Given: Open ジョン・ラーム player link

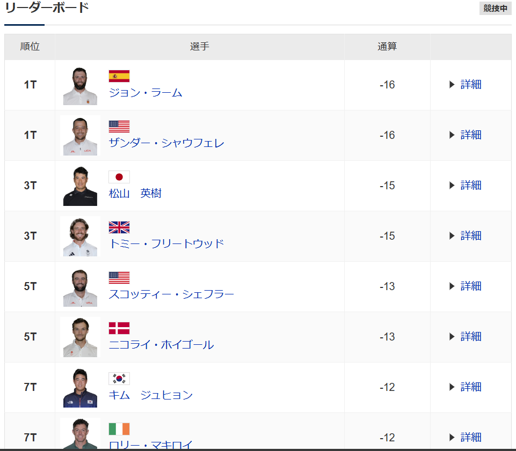Looking at the screenshot, I should coord(146,93).
